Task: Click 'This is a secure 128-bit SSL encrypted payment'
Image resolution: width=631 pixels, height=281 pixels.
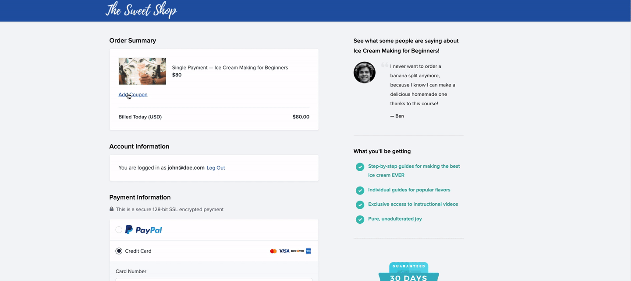Action: tap(170, 209)
